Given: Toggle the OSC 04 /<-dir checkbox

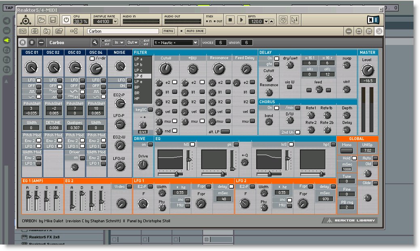Looking at the screenshot, I should pyautogui.click(x=92, y=58).
